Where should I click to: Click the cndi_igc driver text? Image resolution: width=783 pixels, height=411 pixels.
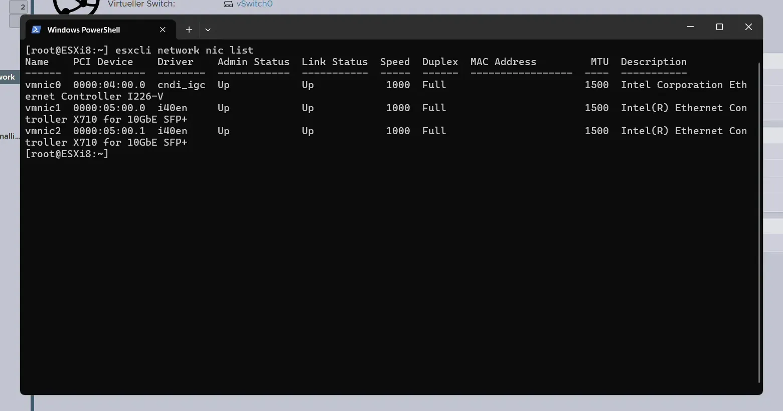tap(181, 85)
